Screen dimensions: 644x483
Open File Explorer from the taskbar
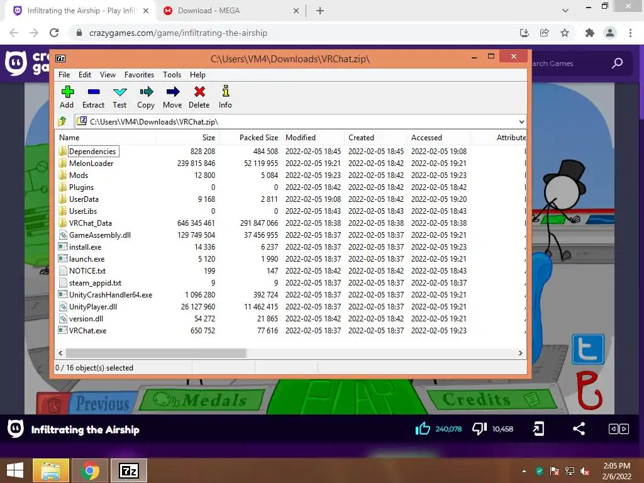(51, 470)
